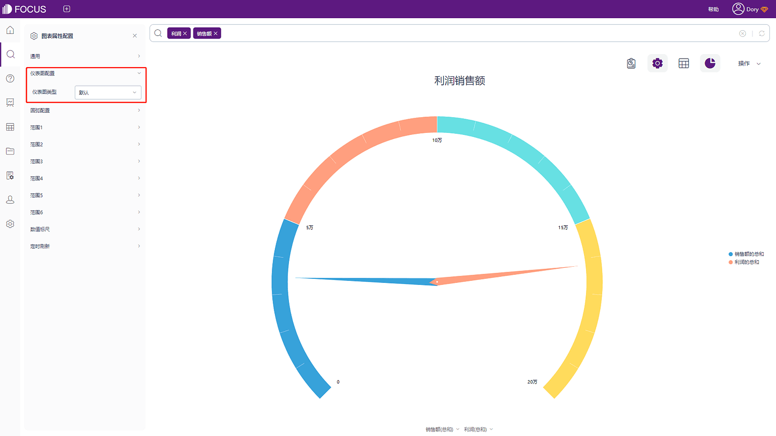Expand the 定时刷新 section
Viewport: 776px width, 436px height.
[85, 246]
